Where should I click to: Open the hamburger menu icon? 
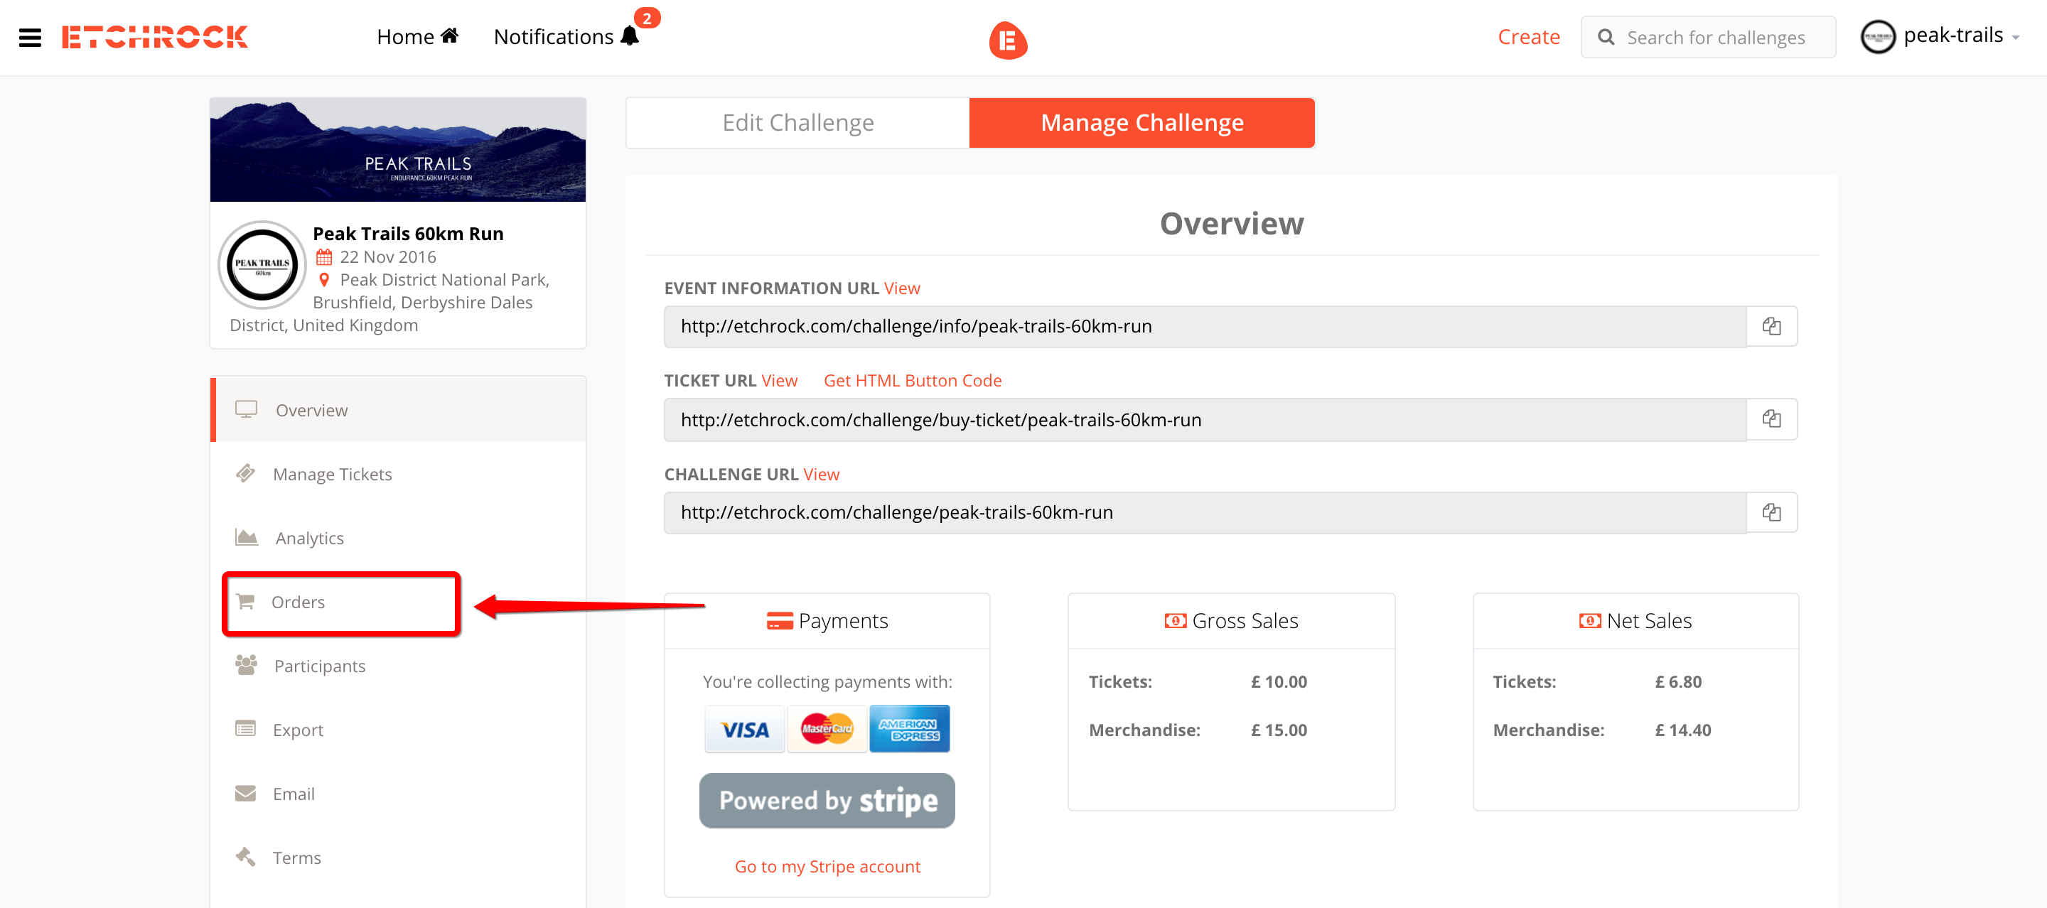pyautogui.click(x=29, y=38)
